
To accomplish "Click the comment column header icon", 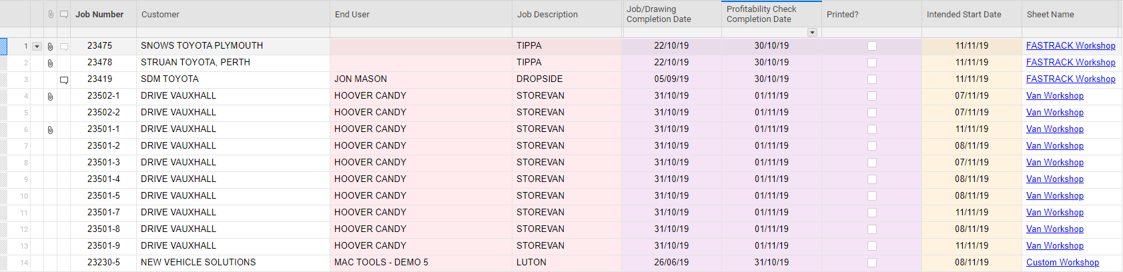I will (64, 14).
